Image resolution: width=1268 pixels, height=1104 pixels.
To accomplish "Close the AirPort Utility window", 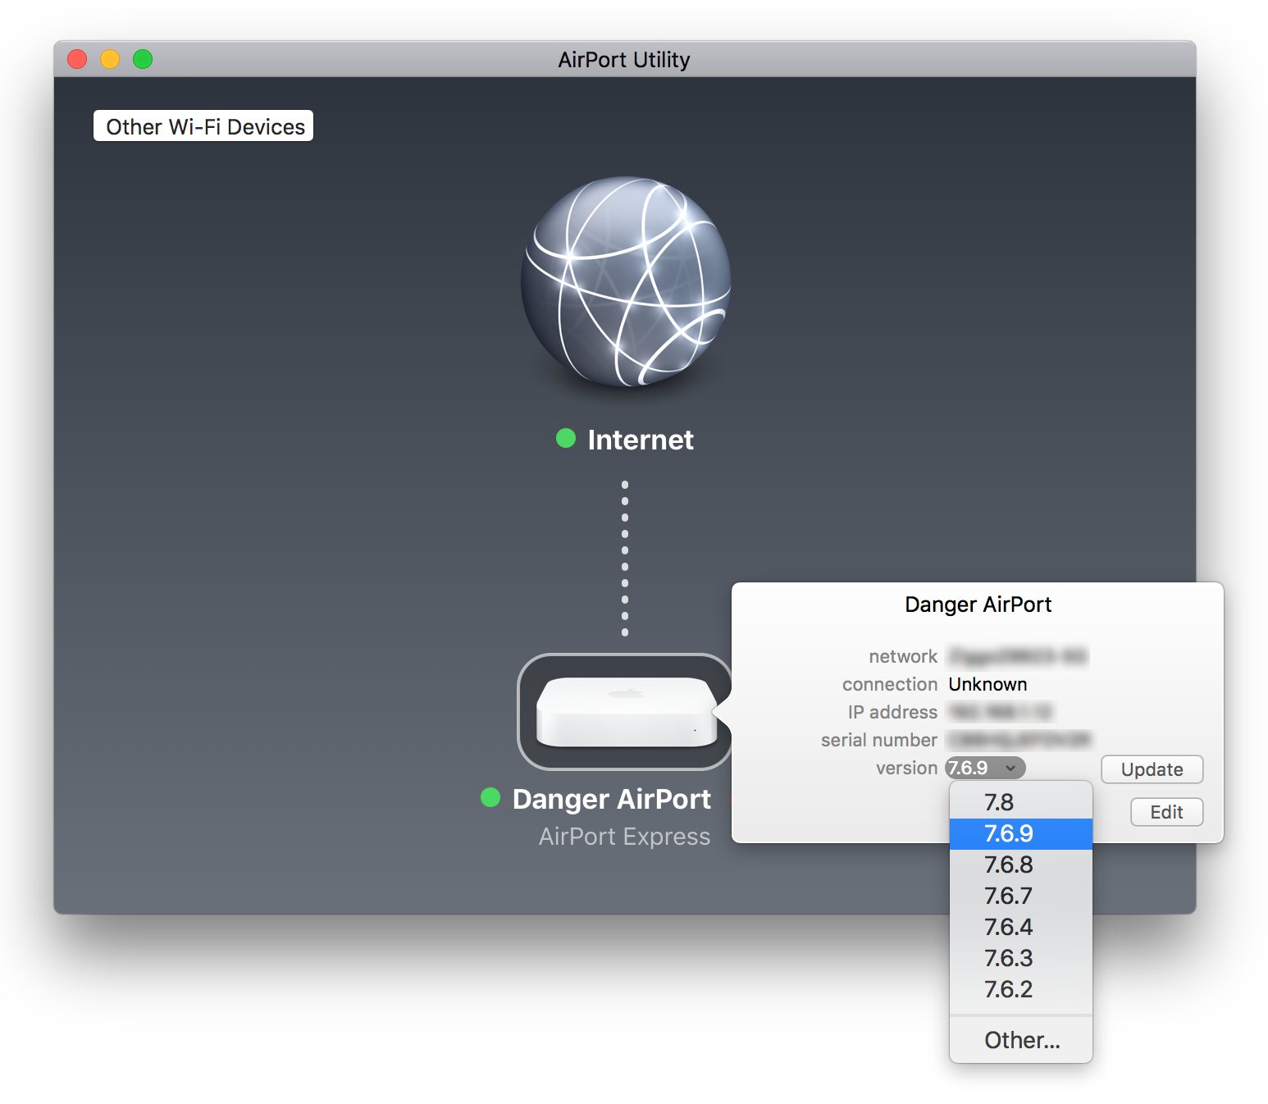I will point(77,59).
